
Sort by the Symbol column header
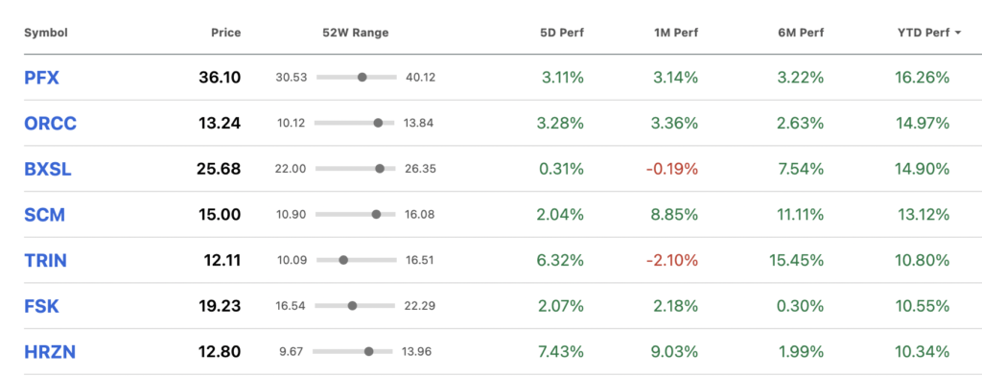tap(46, 33)
